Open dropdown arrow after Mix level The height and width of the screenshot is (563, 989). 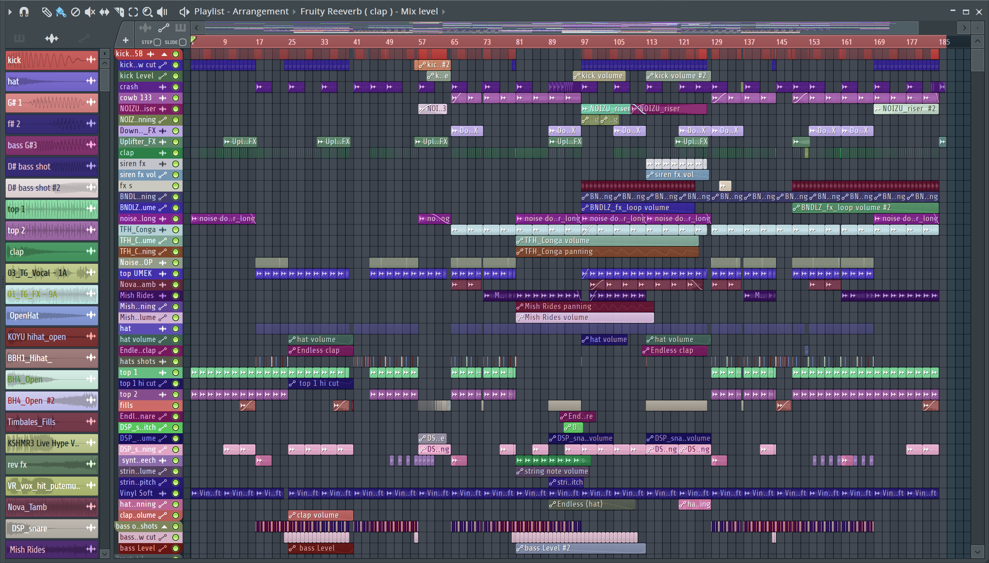click(444, 12)
